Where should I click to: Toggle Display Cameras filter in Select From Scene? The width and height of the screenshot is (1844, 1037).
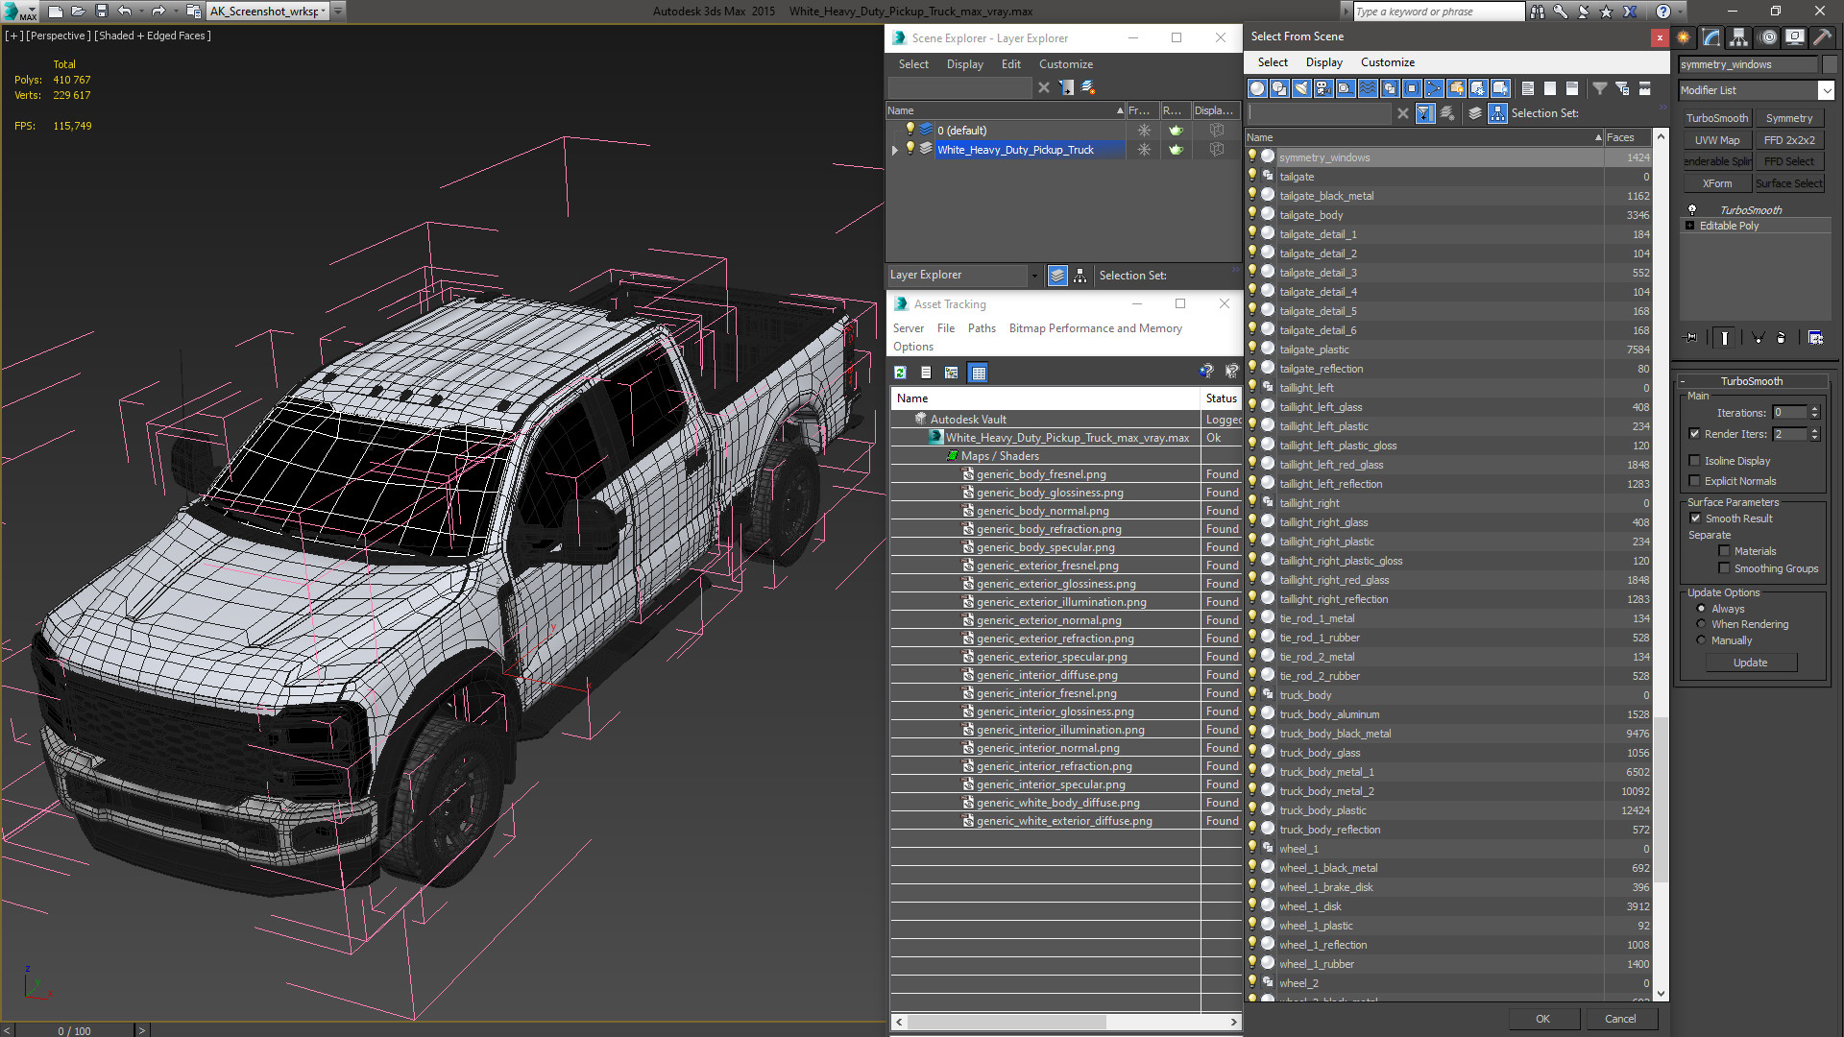point(1323,88)
